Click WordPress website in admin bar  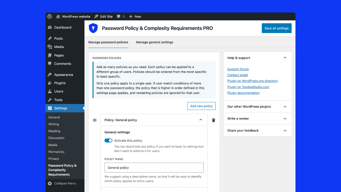click(x=76, y=17)
